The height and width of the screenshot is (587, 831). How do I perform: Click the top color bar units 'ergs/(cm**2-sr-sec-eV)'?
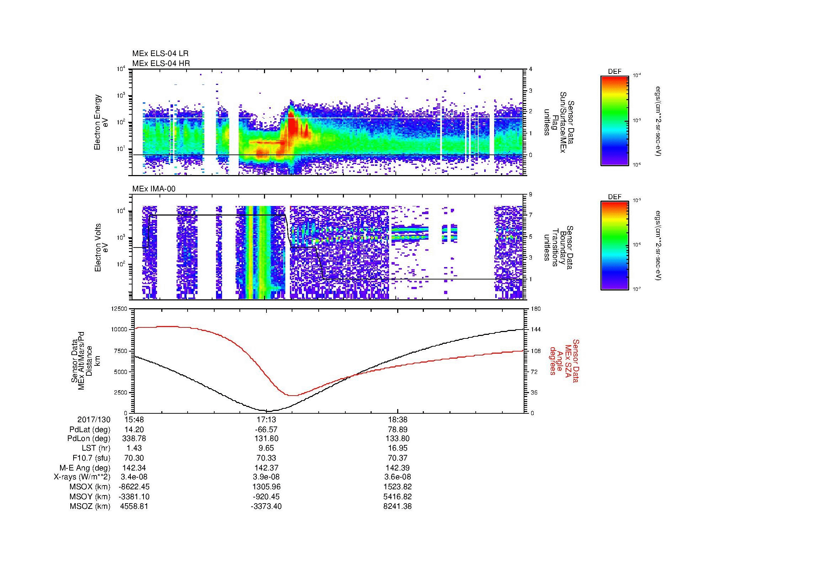point(659,121)
